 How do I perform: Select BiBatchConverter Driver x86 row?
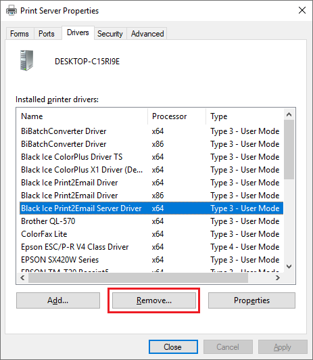151,144
